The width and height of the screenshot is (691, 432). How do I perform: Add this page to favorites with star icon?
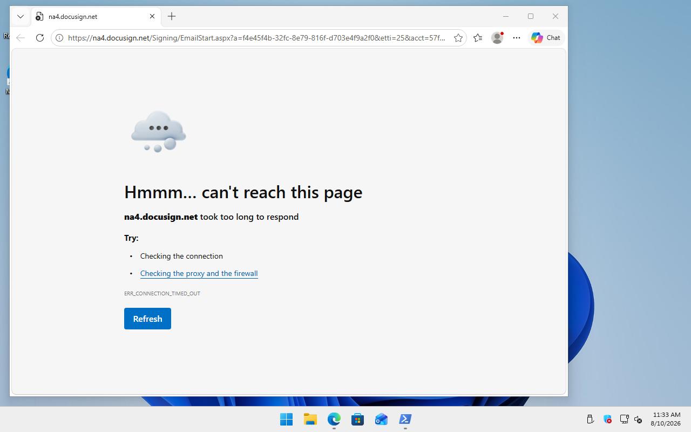(458, 38)
